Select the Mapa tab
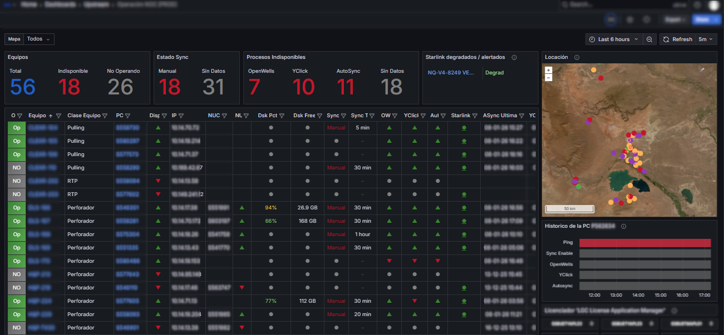 click(14, 39)
